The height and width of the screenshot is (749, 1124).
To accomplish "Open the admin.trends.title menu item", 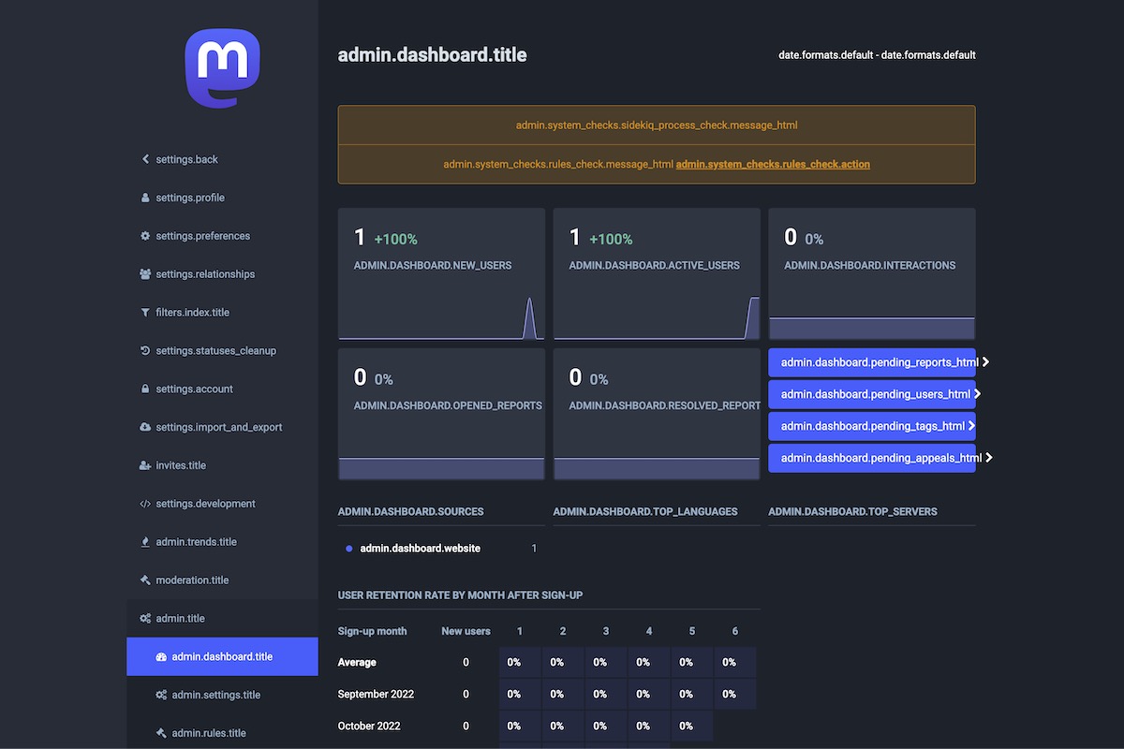I will (x=196, y=542).
